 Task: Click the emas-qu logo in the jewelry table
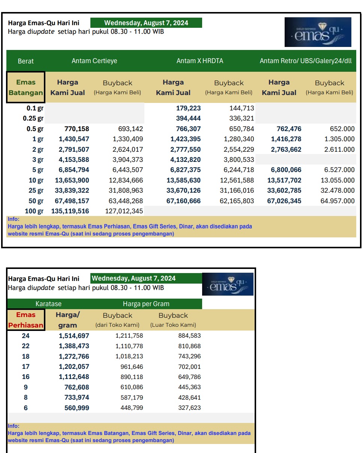tap(228, 284)
